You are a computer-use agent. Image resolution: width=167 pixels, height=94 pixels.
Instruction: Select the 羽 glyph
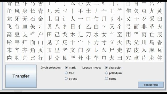coord(17,58)
